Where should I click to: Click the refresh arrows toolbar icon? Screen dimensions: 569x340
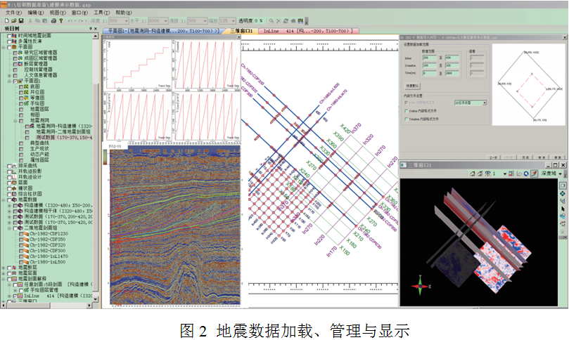(x=286, y=20)
